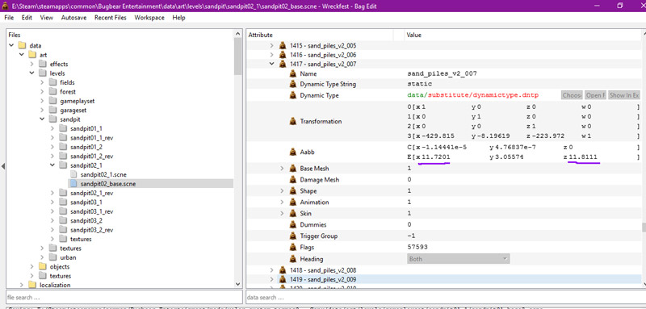Open the Edit menu

point(27,18)
